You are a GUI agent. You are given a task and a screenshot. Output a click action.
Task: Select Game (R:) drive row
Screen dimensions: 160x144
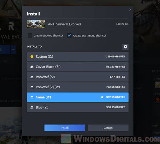click(x=78, y=97)
